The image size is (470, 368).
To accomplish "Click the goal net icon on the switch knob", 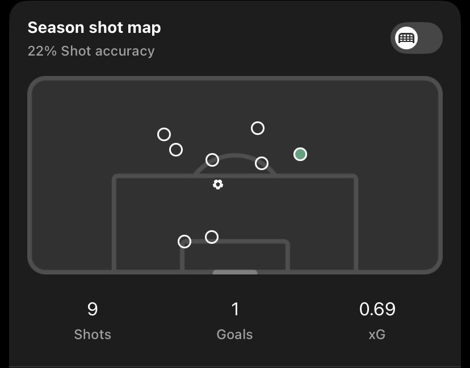I will [407, 39].
